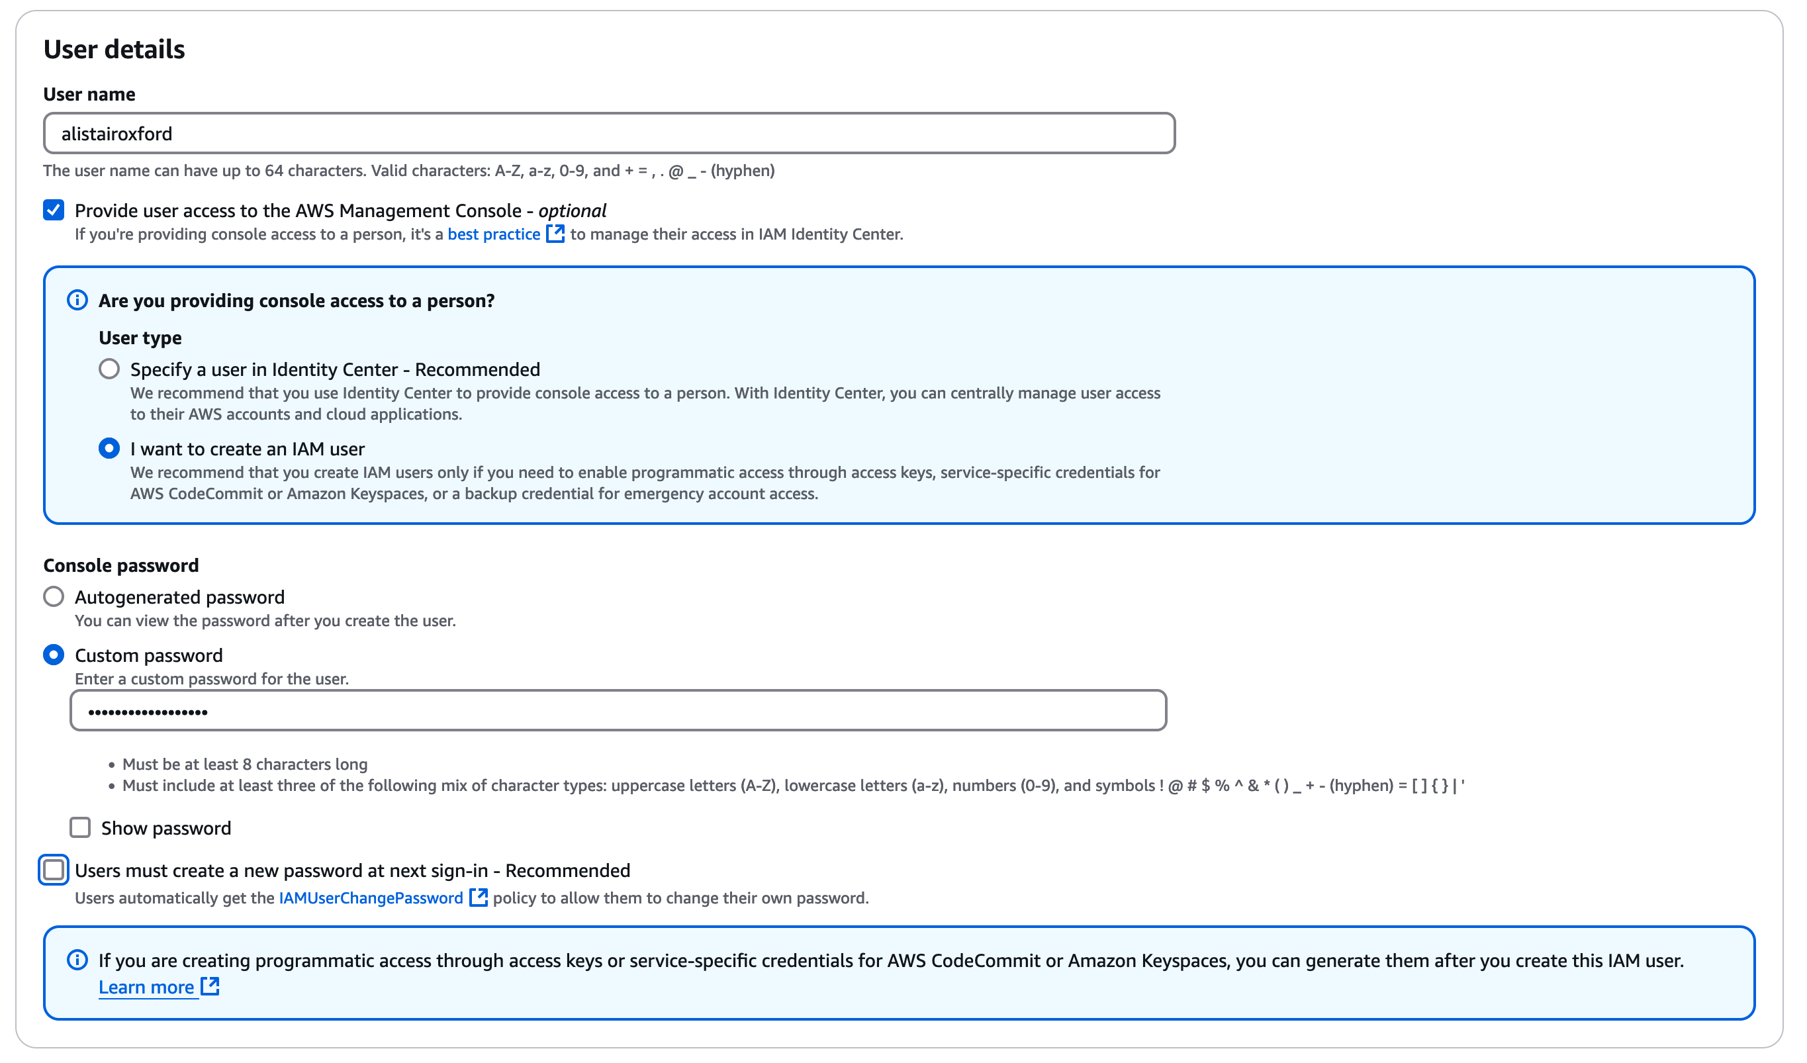Click the external link icon after best practice
This screenshot has height=1063, width=1807.
point(555,234)
